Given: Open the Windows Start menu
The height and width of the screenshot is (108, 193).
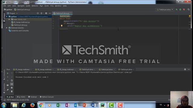Looking at the screenshot, I should (x=4, y=105).
